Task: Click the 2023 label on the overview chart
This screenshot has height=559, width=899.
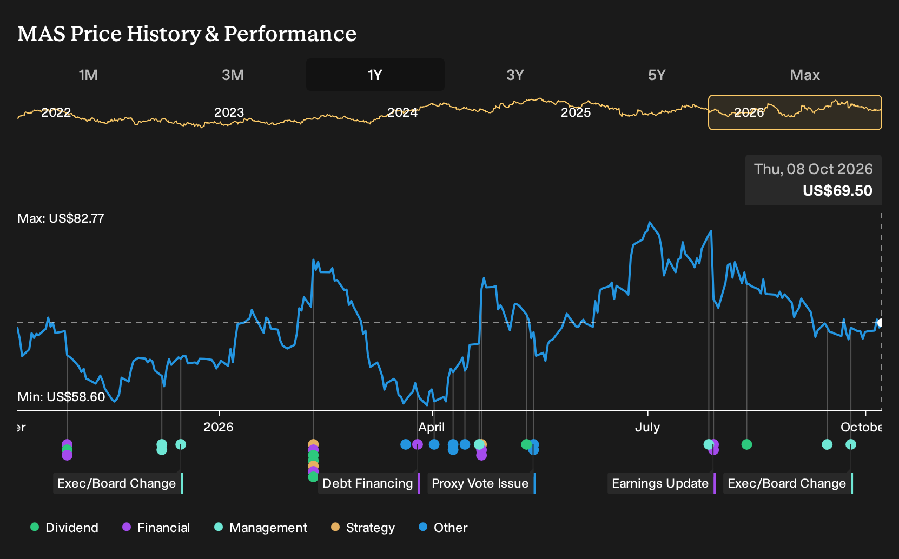Action: click(x=229, y=112)
